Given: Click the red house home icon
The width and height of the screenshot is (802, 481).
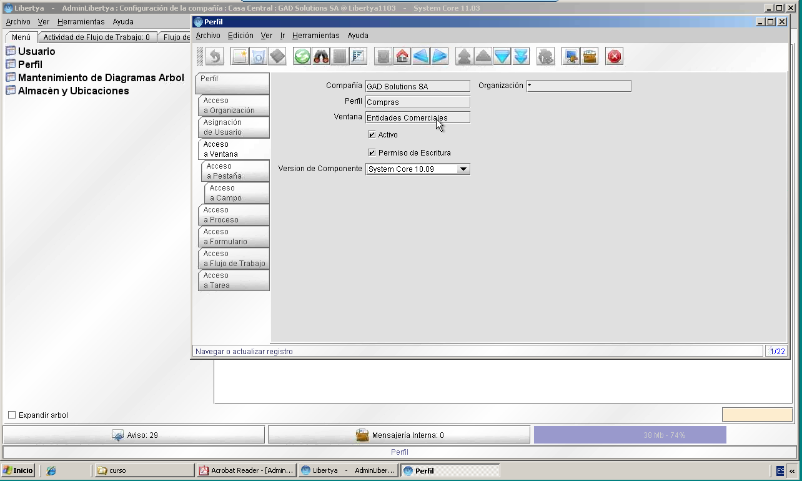Looking at the screenshot, I should pyautogui.click(x=402, y=56).
